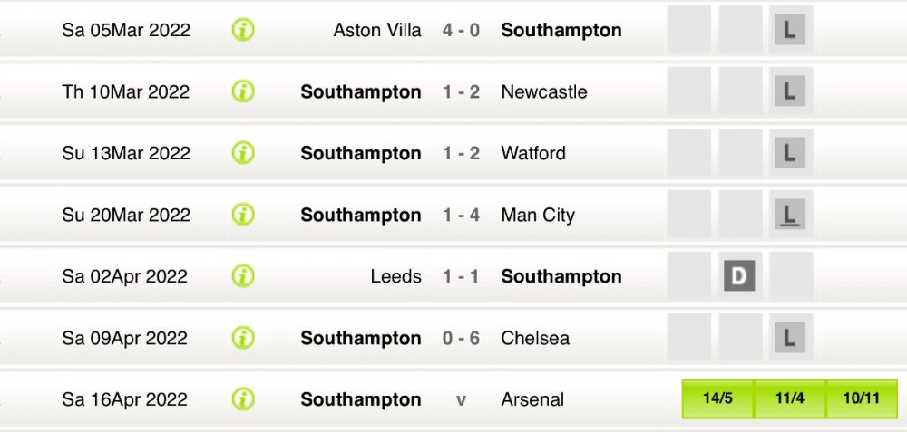The image size is (907, 432).
Task: Select 10/11 Arsenal win odds
Action: point(863,399)
